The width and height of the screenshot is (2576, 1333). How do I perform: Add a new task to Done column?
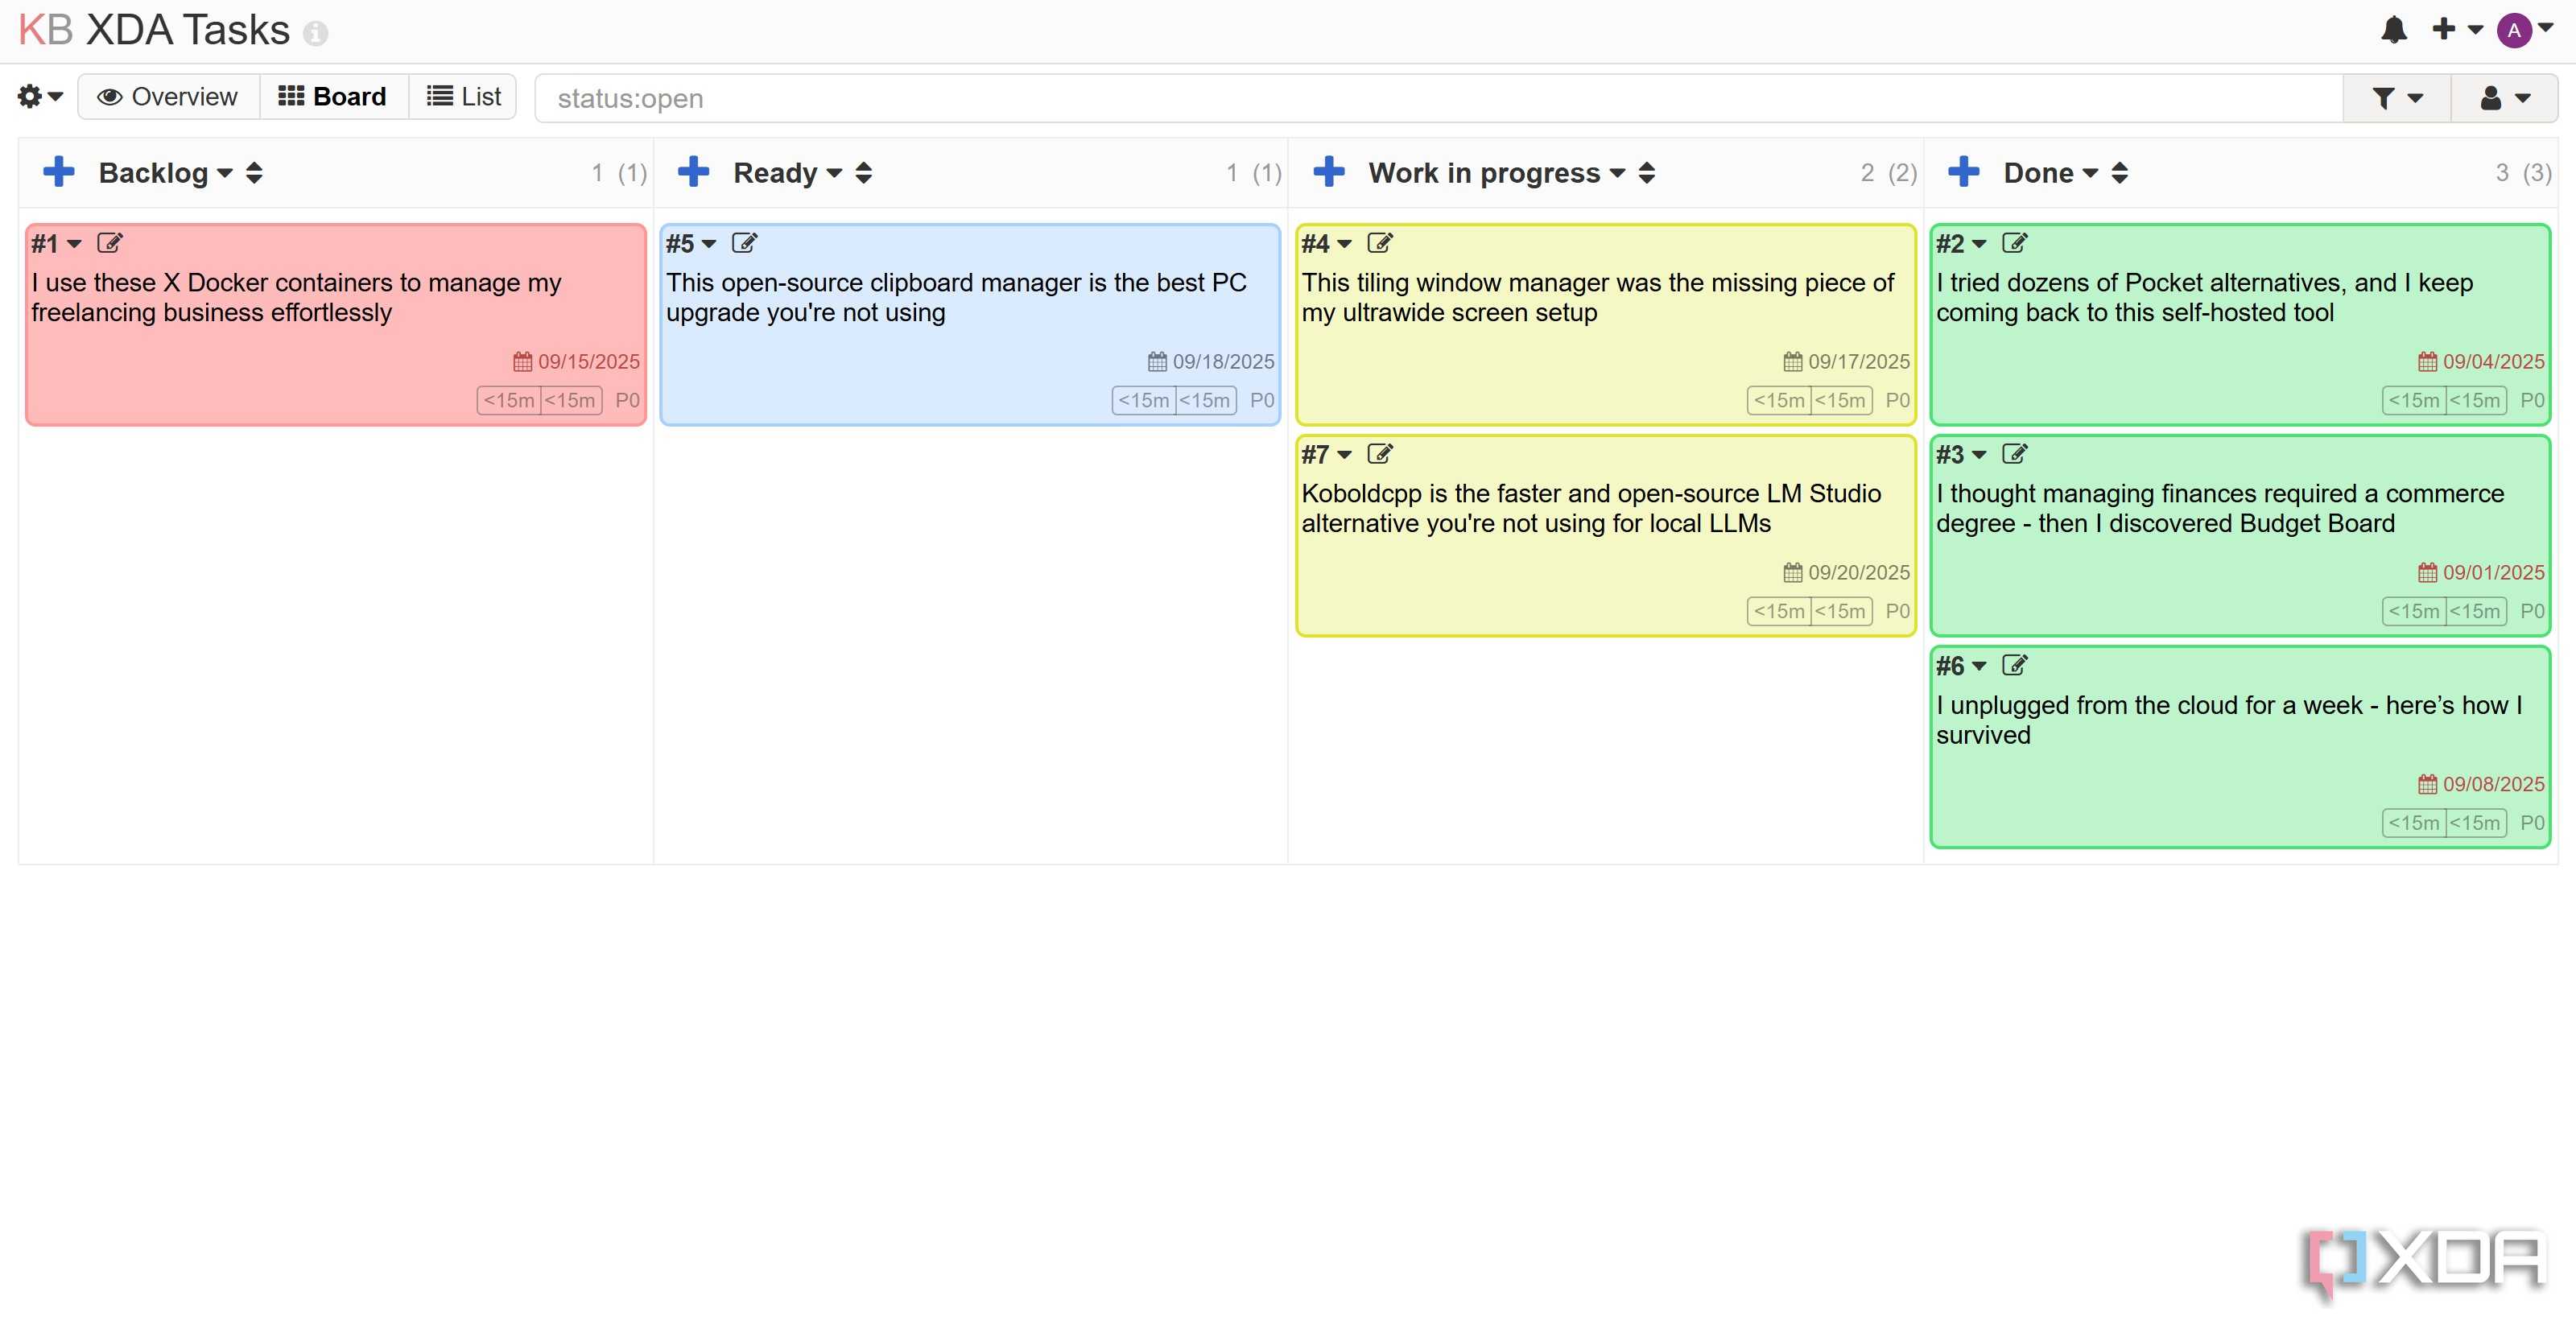coord(1963,172)
